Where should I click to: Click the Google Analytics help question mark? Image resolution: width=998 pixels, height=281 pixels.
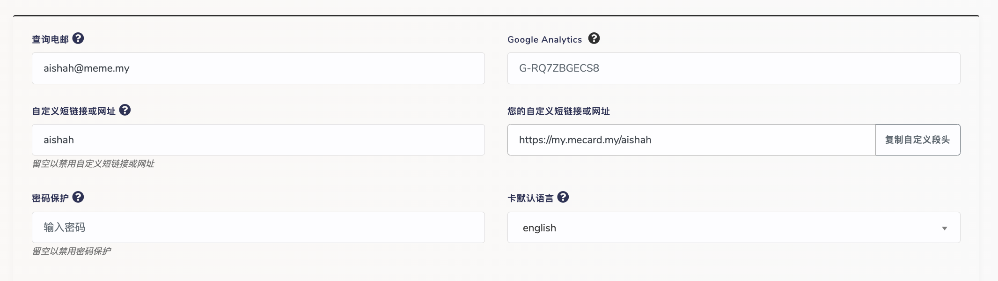594,38
